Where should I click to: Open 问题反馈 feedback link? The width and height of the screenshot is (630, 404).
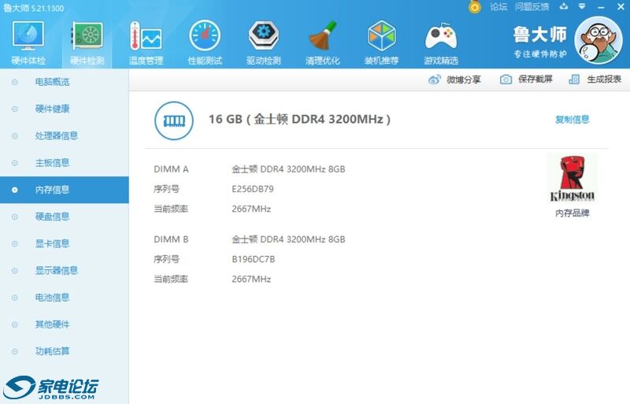532,7
